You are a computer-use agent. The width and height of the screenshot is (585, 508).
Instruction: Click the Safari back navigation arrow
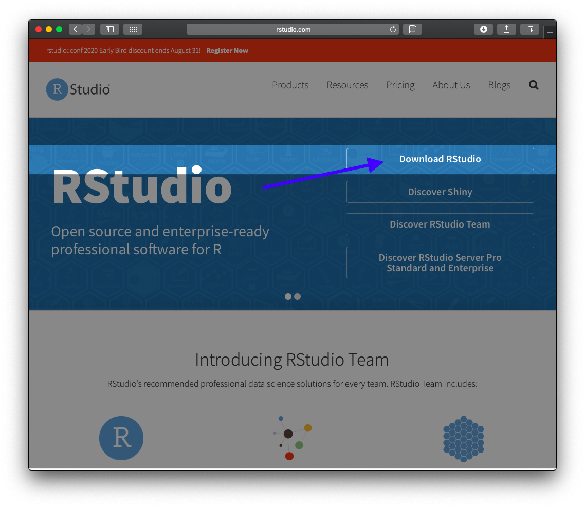tap(76, 29)
